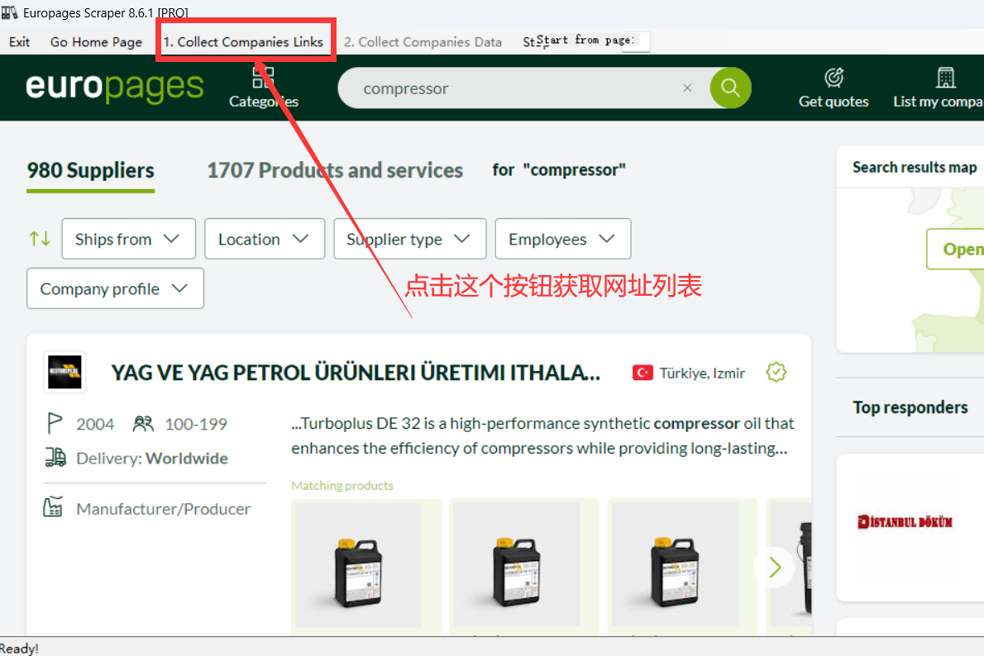Clear the search field using the X
Viewport: 984px width, 656px height.
(687, 88)
